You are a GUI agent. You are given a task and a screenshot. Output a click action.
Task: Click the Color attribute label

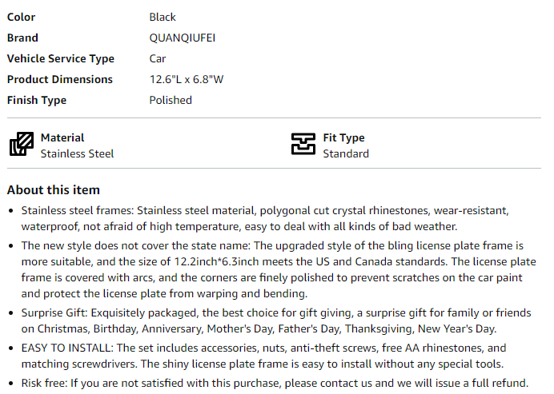(21, 17)
